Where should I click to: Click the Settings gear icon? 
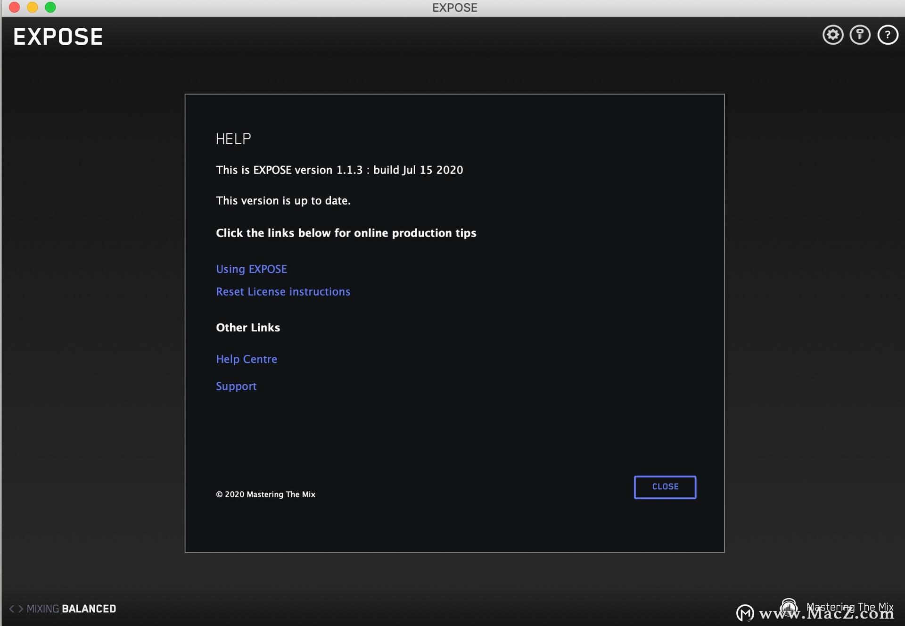tap(833, 34)
